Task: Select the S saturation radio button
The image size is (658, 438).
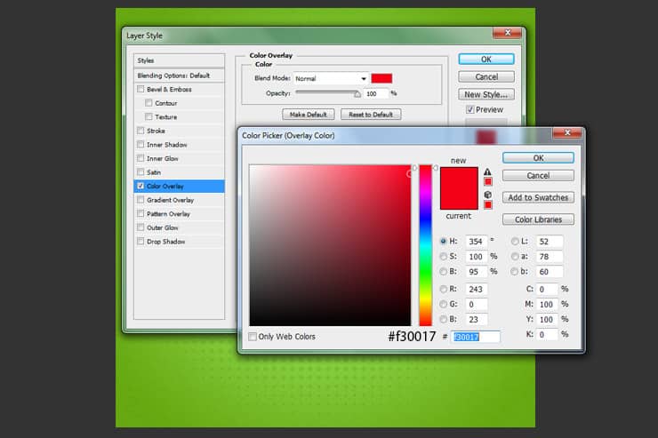Action: coord(443,257)
